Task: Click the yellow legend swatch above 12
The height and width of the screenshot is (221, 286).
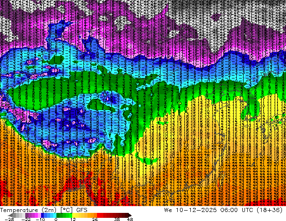Action: 74,215
